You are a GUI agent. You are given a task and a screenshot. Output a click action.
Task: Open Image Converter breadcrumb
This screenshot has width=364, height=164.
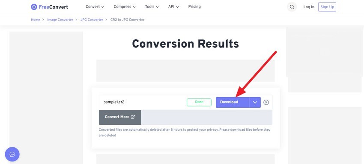[60, 20]
